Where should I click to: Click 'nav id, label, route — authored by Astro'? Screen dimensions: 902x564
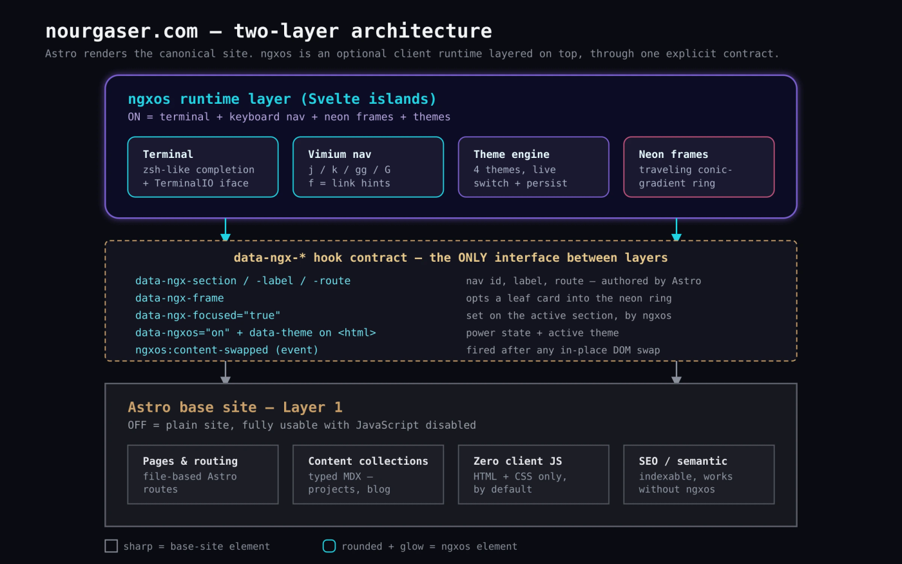click(x=584, y=281)
